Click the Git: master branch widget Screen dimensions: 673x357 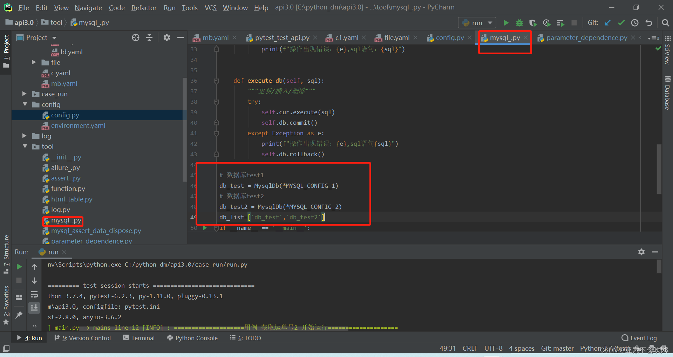557,348
